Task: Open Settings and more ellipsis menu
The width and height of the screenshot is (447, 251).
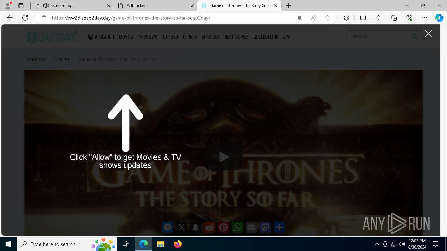Action: [x=425, y=18]
